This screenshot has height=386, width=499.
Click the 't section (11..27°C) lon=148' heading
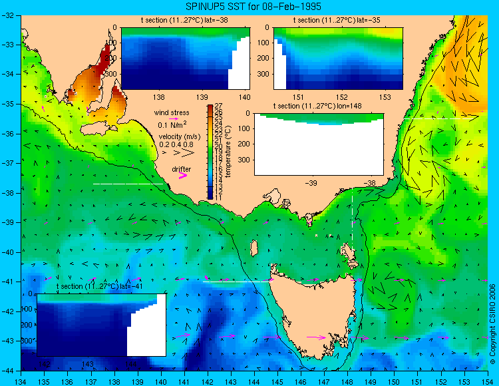tap(317, 106)
